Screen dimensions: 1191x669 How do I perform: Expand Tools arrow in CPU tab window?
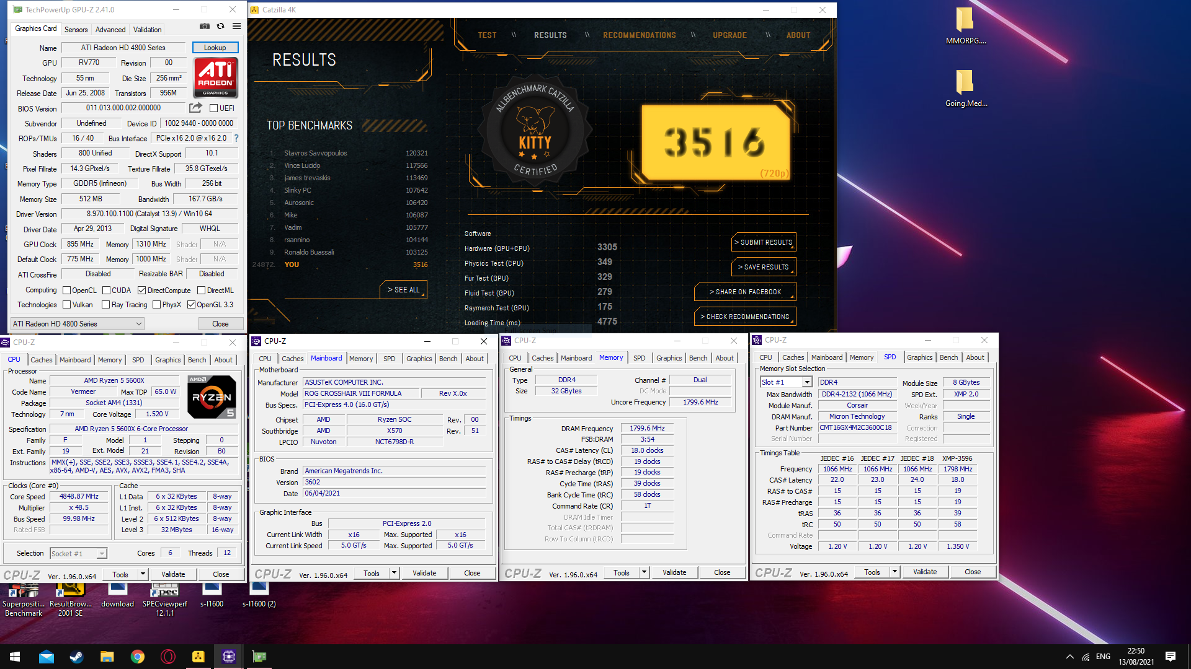[143, 574]
